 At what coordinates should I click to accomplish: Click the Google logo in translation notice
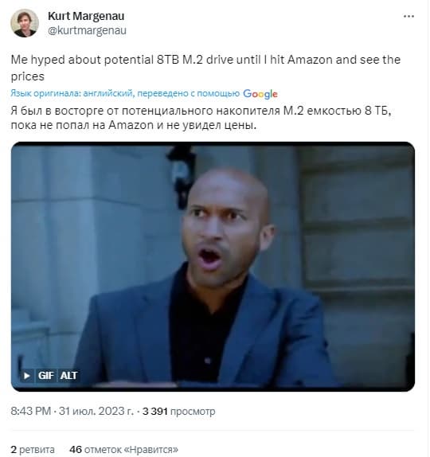click(x=260, y=94)
